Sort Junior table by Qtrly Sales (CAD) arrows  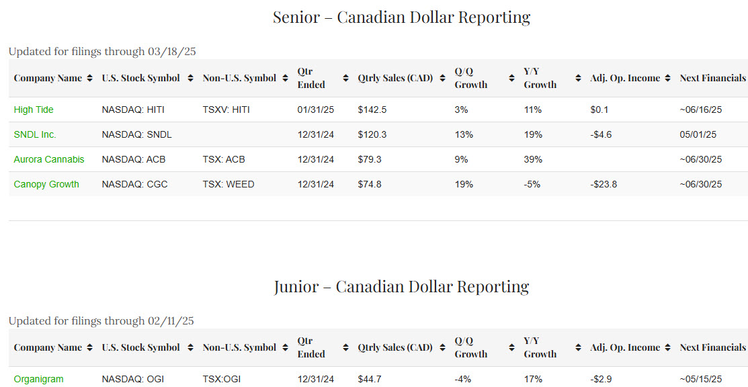pos(442,347)
